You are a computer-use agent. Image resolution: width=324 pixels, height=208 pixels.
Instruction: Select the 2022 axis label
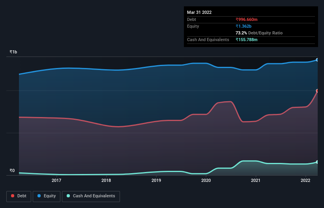click(305, 180)
